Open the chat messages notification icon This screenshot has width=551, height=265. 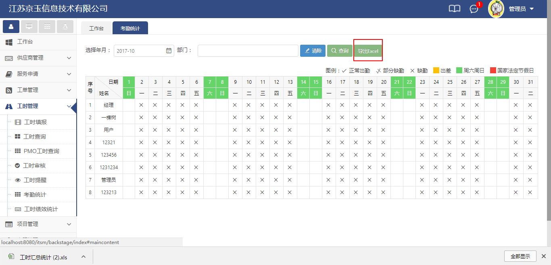pyautogui.click(x=474, y=9)
